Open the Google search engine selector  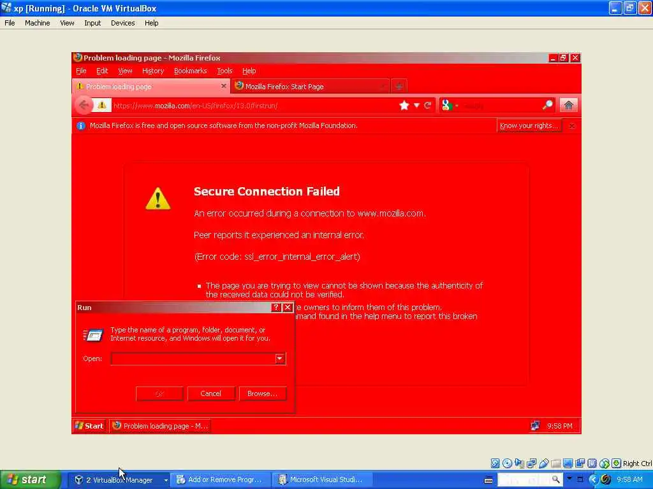(x=450, y=106)
